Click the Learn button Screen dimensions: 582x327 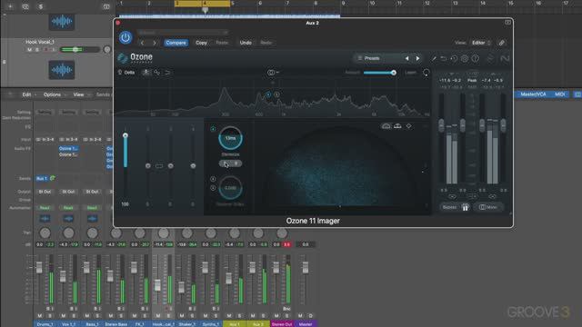tap(410, 73)
